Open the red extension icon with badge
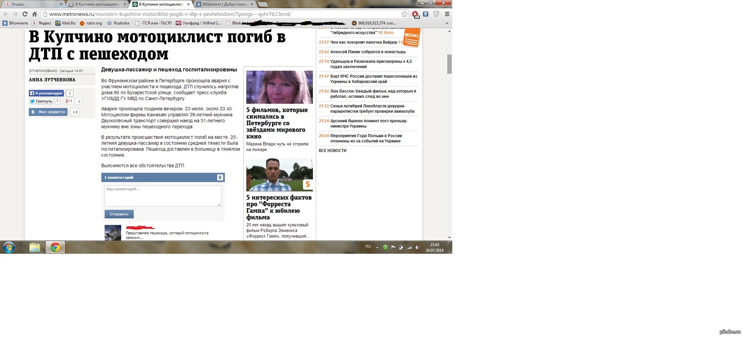Viewport: 743px width, 337px height. point(415,14)
